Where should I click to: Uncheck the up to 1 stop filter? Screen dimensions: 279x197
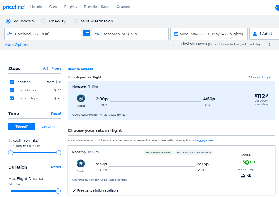(x=12, y=90)
